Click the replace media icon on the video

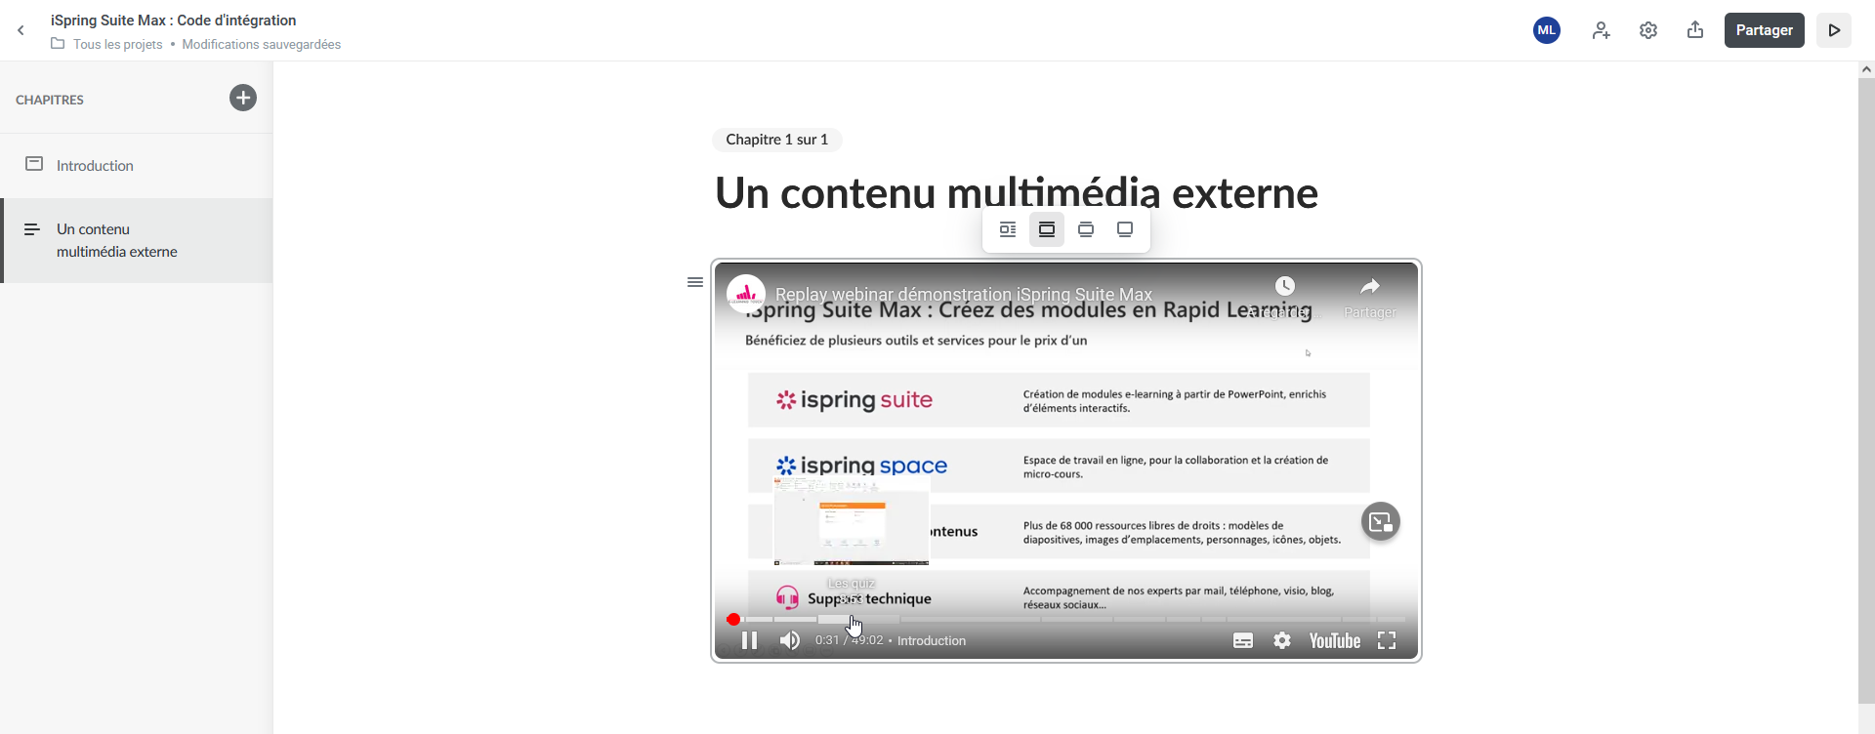(1380, 521)
